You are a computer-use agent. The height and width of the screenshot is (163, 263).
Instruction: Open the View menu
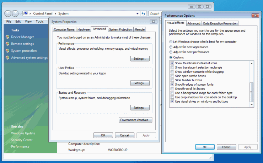click(28, 21)
